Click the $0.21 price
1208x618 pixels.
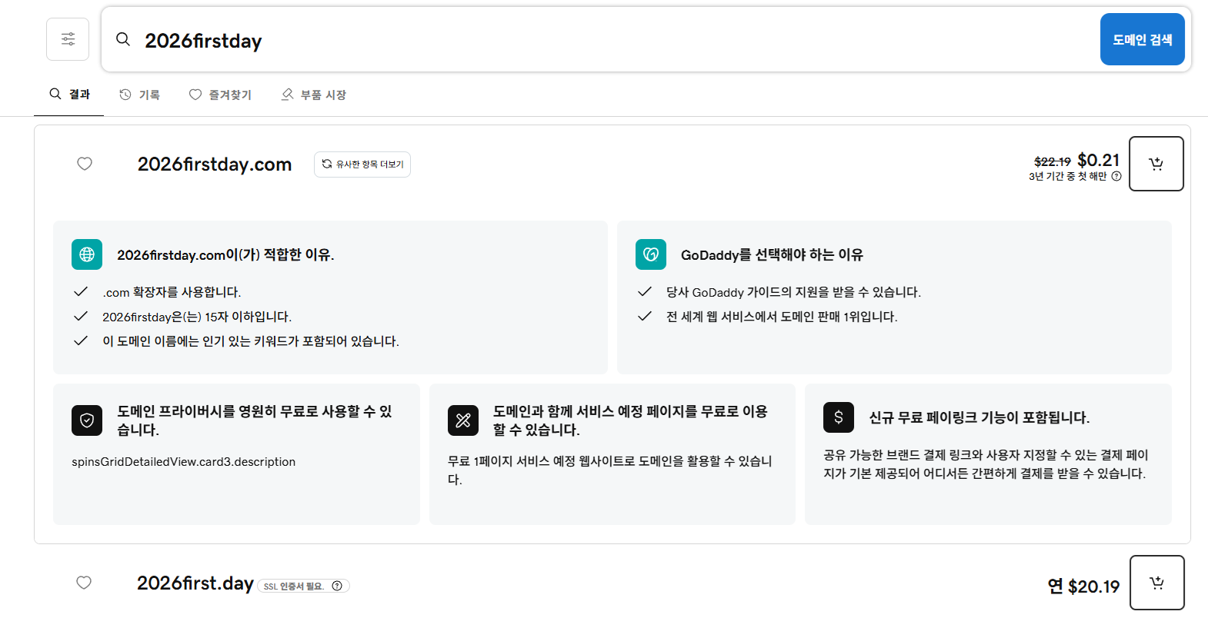1099,160
